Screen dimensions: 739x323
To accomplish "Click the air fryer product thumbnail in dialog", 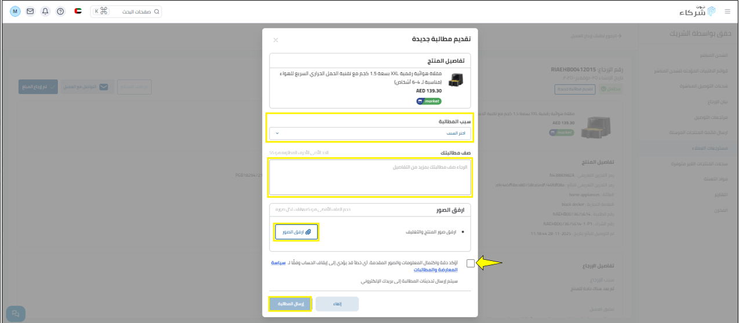I will 456,81.
